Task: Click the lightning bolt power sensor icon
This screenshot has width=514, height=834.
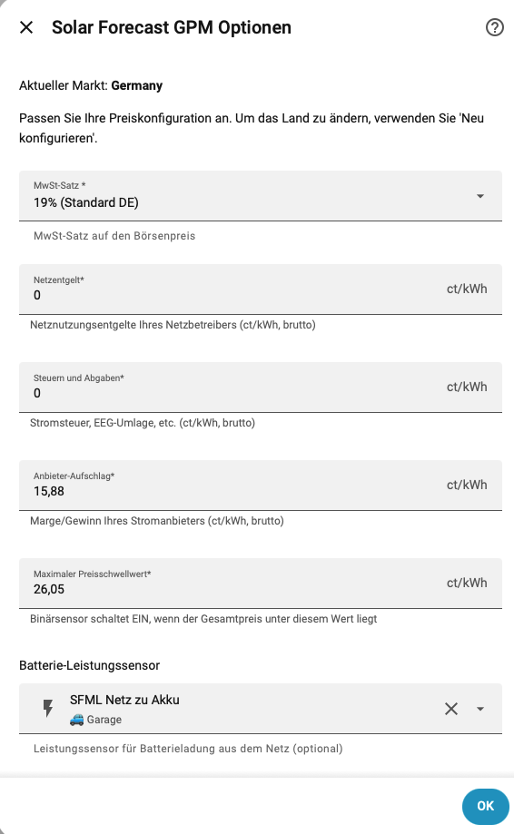Action: pyautogui.click(x=48, y=709)
